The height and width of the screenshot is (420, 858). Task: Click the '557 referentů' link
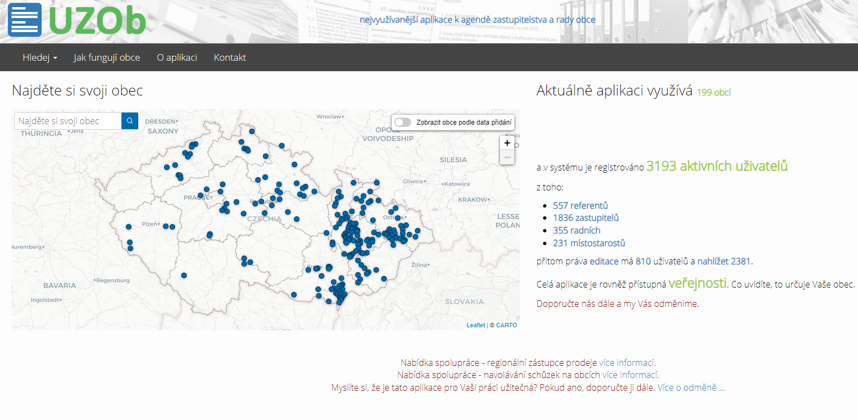coord(580,205)
